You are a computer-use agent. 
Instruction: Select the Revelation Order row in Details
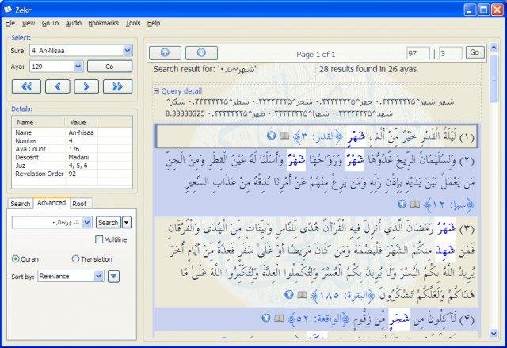click(72, 174)
